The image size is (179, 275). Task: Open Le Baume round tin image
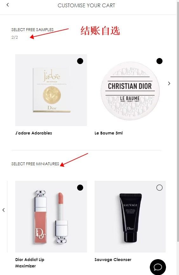pos(130,91)
